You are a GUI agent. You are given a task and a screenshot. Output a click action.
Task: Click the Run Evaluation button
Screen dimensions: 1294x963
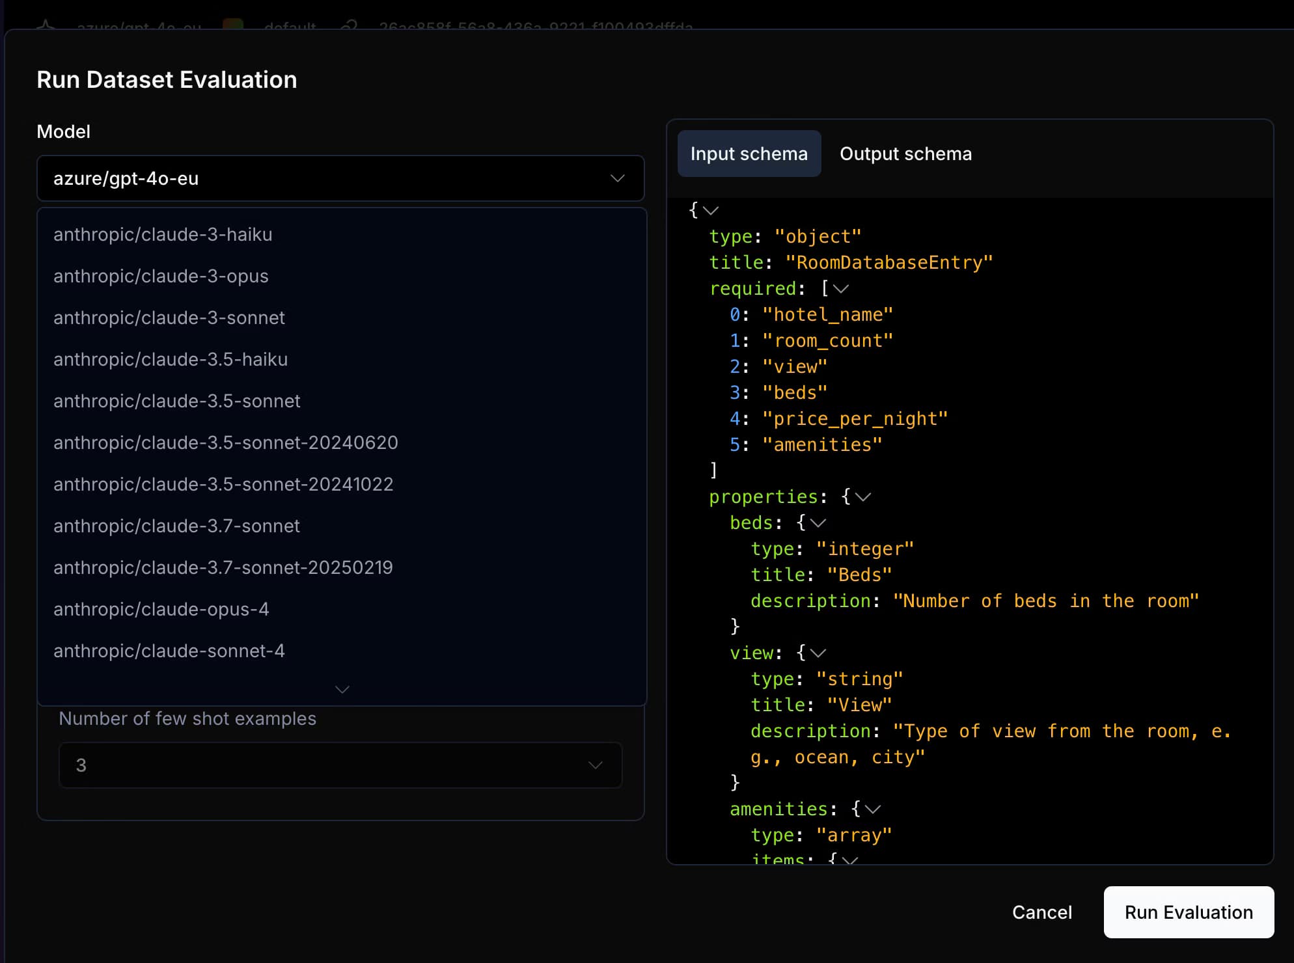pos(1188,912)
